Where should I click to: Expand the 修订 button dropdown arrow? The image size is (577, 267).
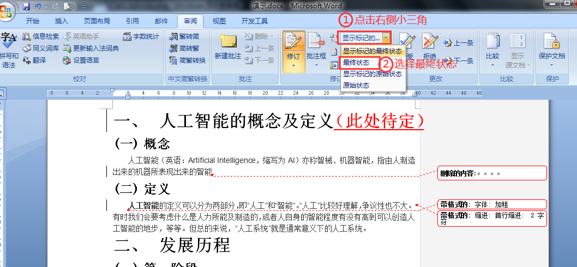click(x=293, y=66)
